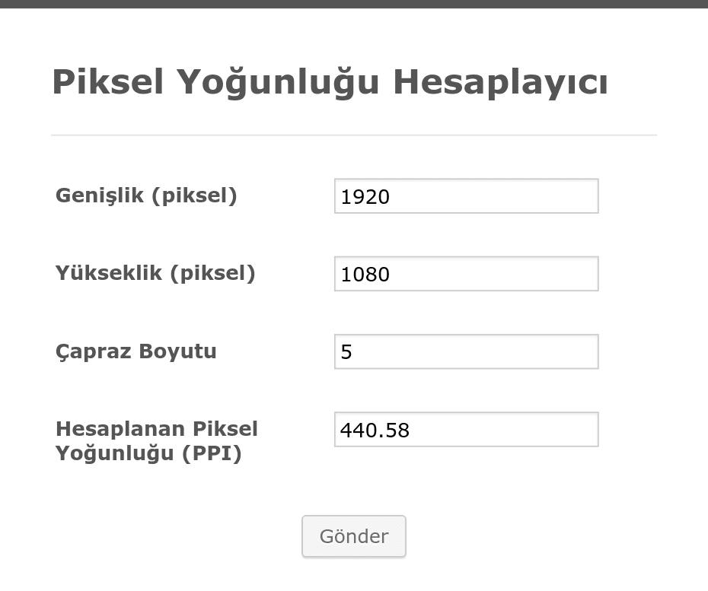Screen dimensions: 708x591
Task: Click the Hesaplanan Piksel Yoğunluğu field
Action: click(466, 429)
